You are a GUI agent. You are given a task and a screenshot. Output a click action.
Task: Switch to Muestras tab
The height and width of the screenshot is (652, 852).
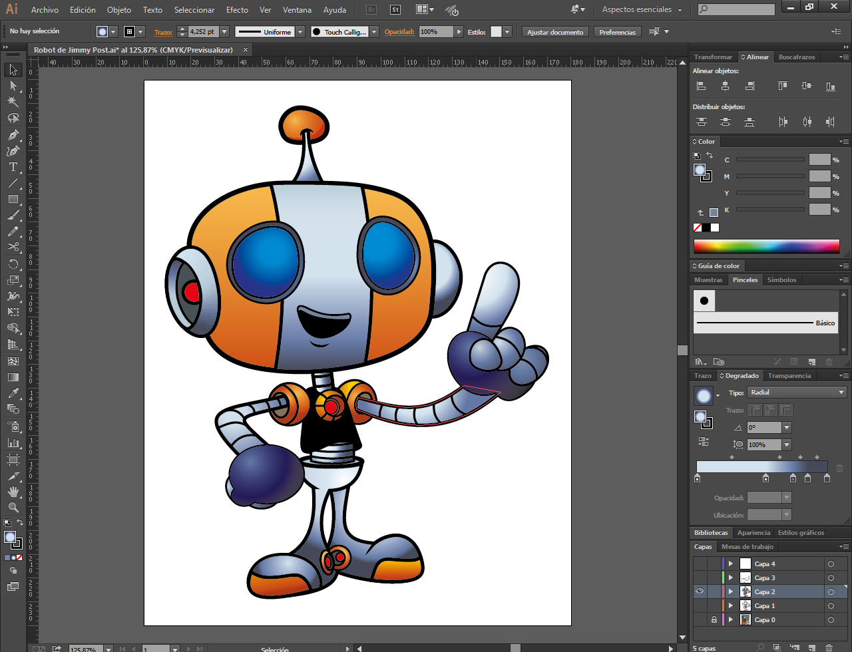pyautogui.click(x=708, y=280)
